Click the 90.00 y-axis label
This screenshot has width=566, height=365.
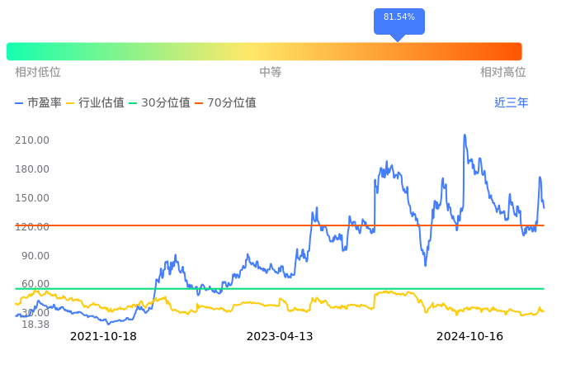tap(35, 256)
